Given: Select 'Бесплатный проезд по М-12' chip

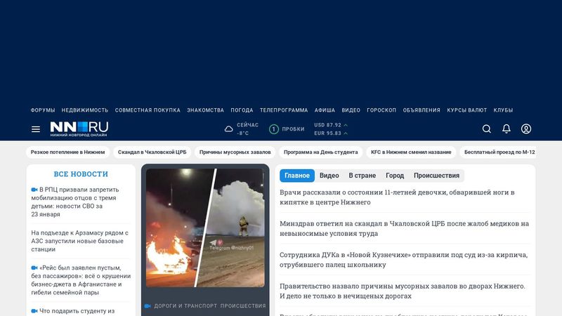Looking at the screenshot, I should 499,152.
